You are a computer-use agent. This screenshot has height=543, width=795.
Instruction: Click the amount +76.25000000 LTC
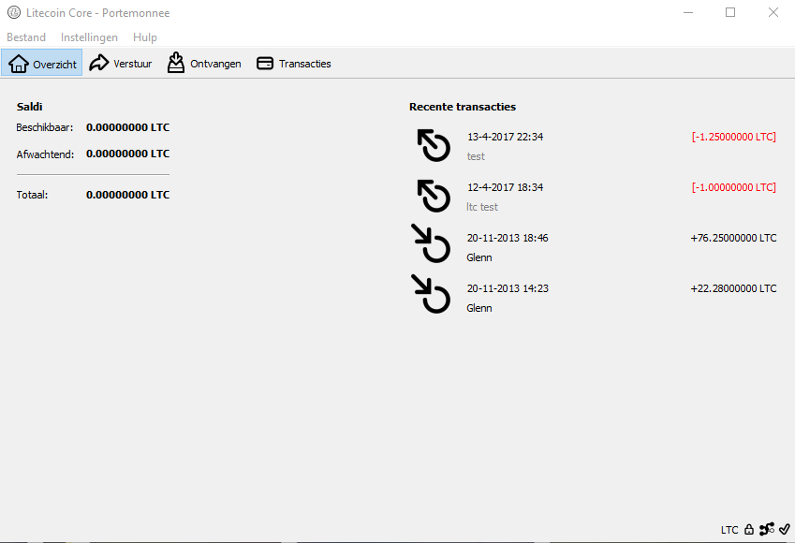point(733,238)
